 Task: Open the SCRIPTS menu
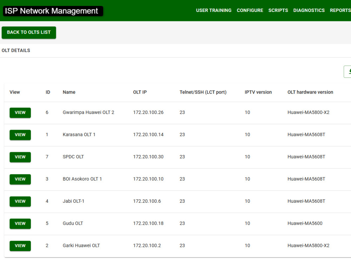(x=278, y=10)
